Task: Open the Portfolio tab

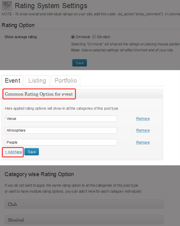Action: 65,81
